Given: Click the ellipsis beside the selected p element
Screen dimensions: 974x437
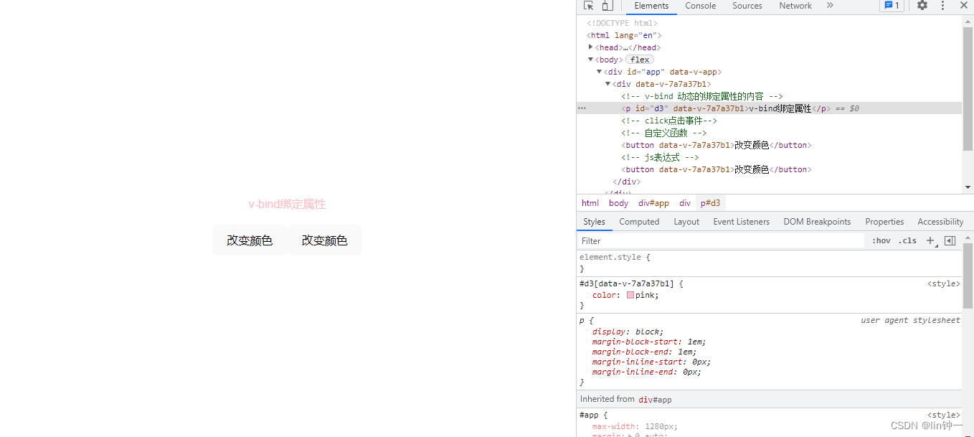Looking at the screenshot, I should [x=582, y=108].
